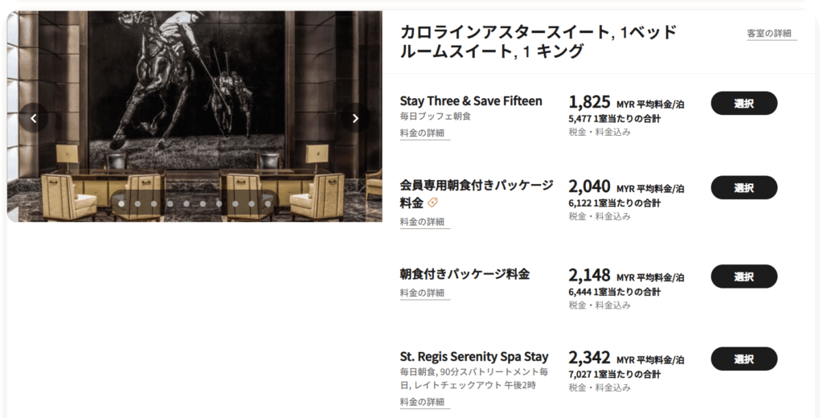Click the member rate tag icon
Screen dimensions: 823x418
tap(432, 203)
